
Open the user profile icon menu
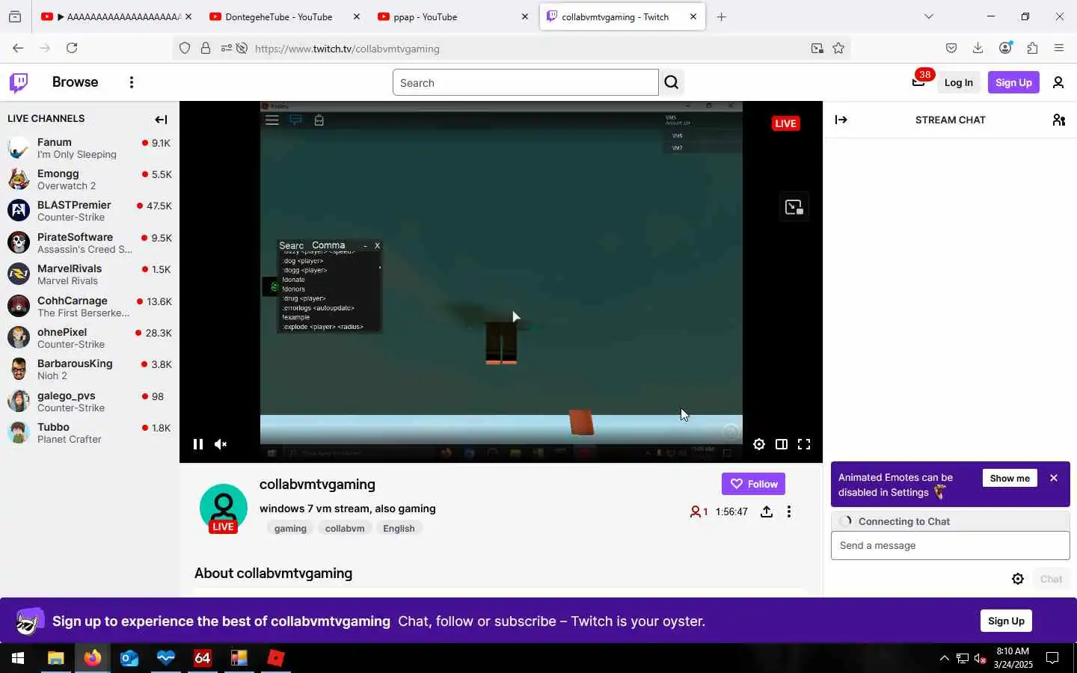coord(1058,82)
